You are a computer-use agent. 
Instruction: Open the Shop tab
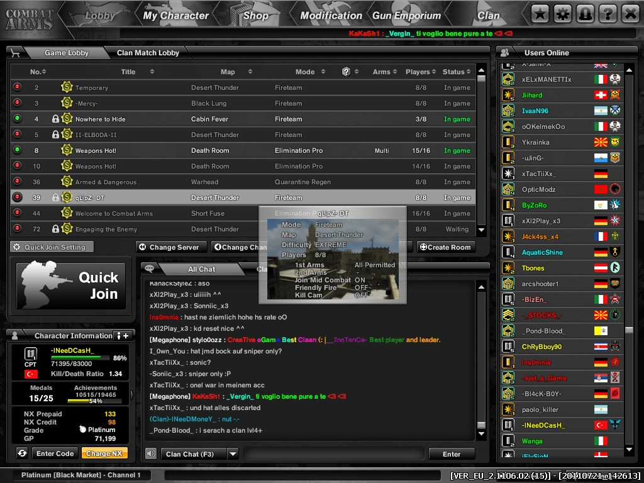(x=255, y=16)
